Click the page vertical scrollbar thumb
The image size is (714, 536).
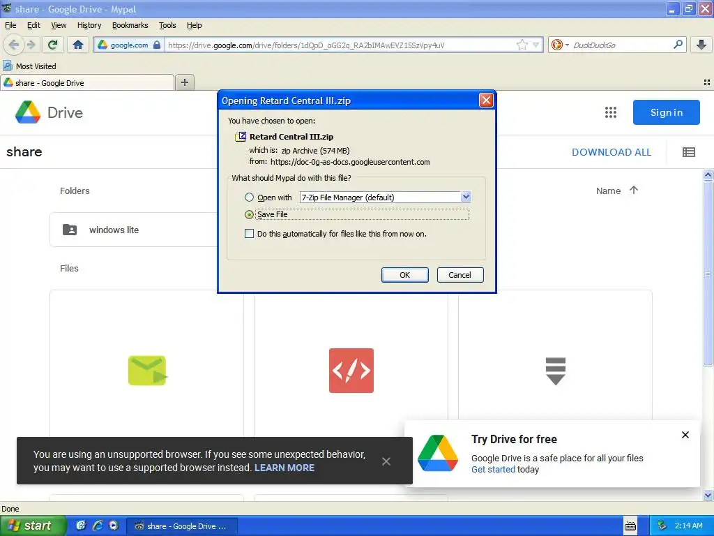pyautogui.click(x=708, y=273)
